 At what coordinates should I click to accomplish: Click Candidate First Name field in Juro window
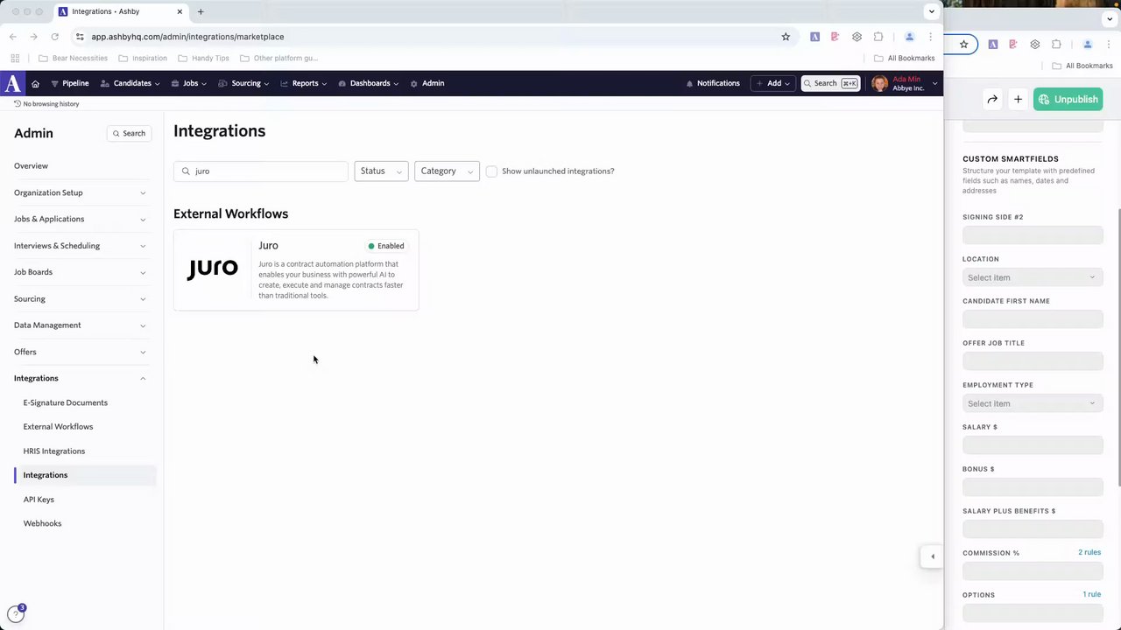click(x=1033, y=319)
